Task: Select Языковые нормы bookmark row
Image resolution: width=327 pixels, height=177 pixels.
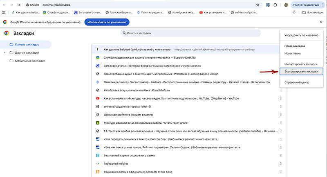Action: (189, 172)
